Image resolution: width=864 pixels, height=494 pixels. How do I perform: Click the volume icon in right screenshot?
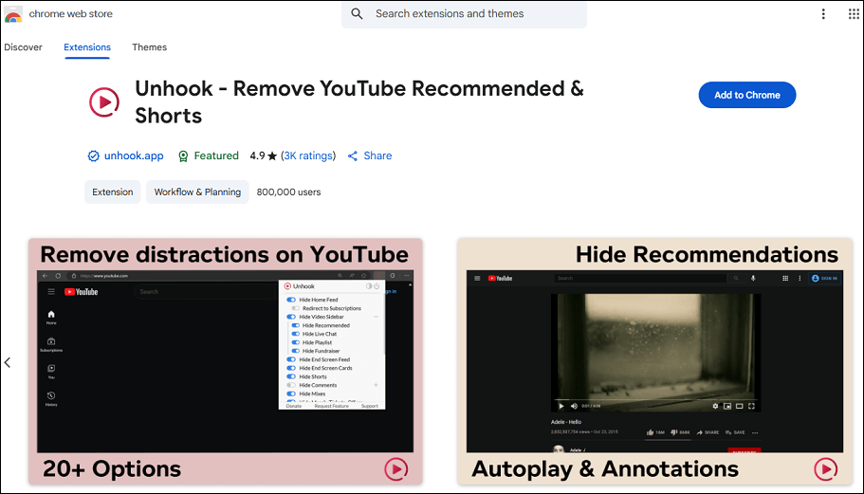574,406
